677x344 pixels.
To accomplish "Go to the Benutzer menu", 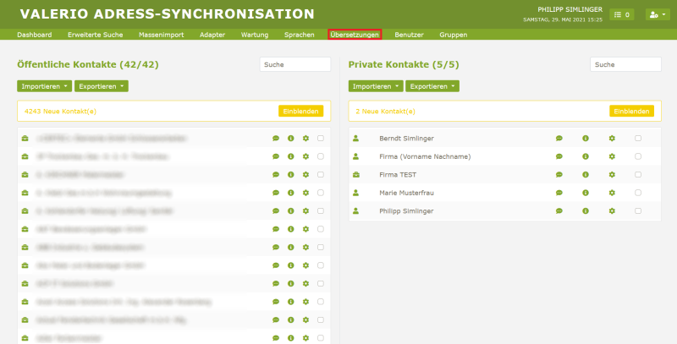I will pyautogui.click(x=409, y=35).
